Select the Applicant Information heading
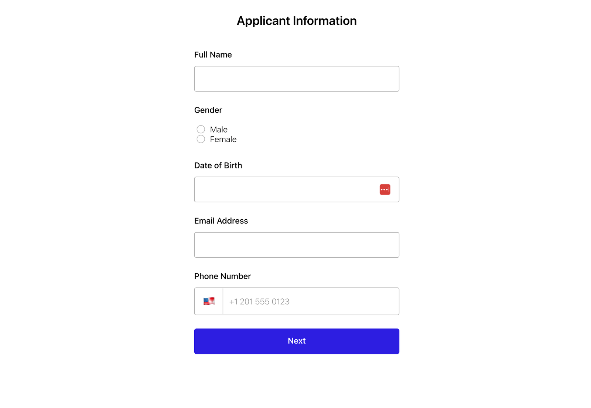Viewport: 591px width, 408px height. [296, 21]
